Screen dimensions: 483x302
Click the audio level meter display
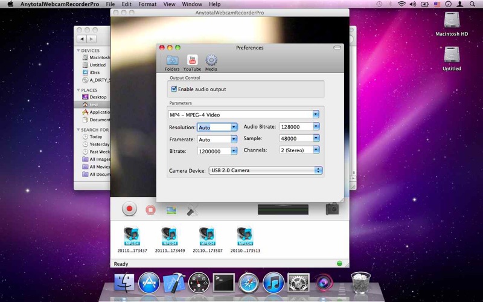(283, 209)
